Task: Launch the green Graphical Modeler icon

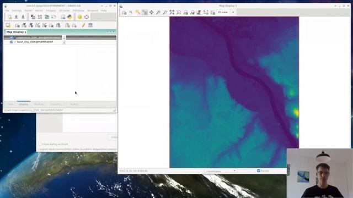Action: pos(46,17)
